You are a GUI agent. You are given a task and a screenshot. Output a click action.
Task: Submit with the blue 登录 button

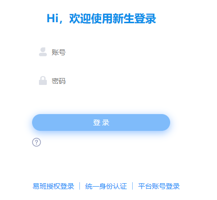[x=101, y=122]
